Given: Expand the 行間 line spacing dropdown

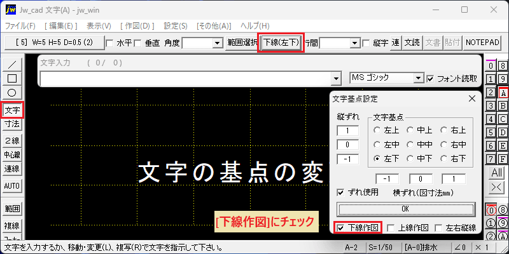Looking at the screenshot, I should click(355, 43).
